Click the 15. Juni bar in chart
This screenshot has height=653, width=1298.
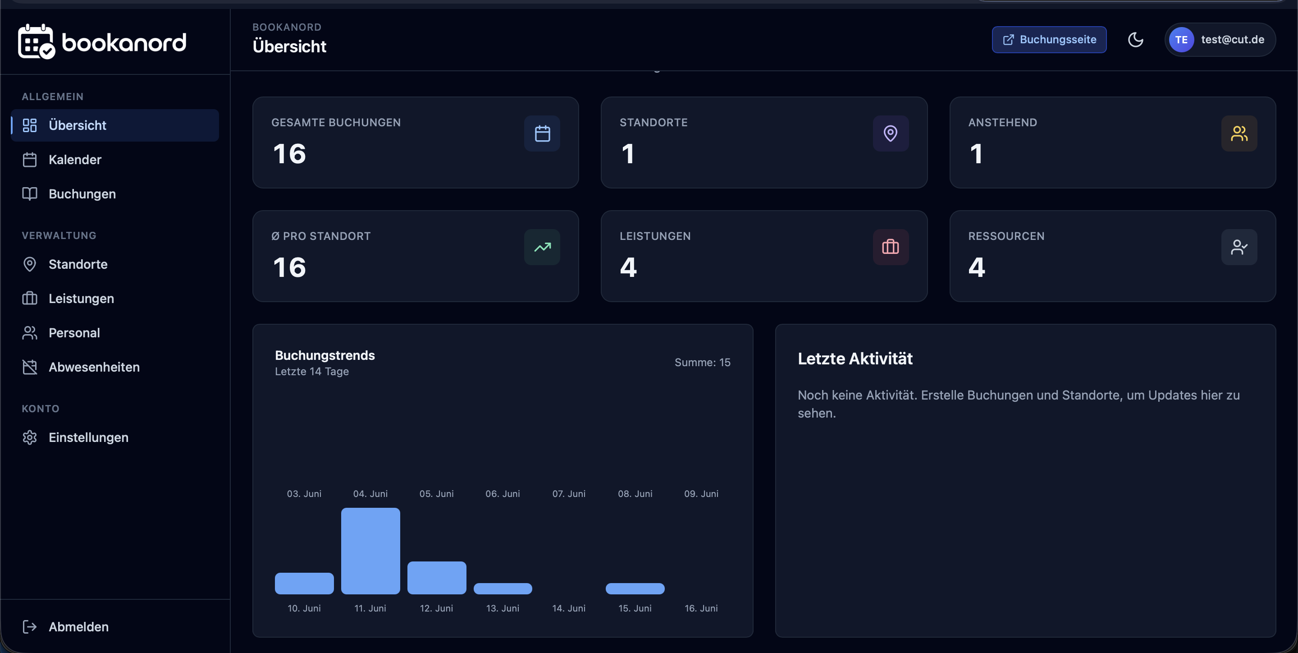(635, 589)
